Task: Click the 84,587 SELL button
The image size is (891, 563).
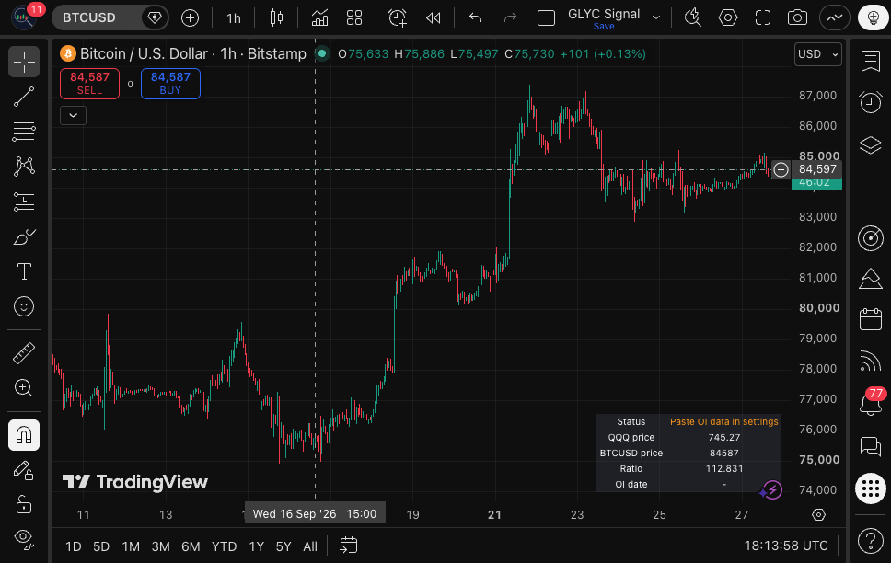Action: pyautogui.click(x=90, y=84)
